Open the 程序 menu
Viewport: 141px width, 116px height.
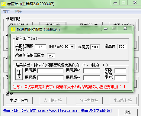pos(18,11)
